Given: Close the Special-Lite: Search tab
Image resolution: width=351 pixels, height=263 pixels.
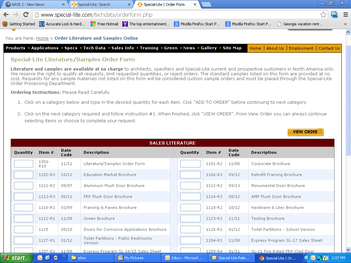Looking at the screenshot, I should 130,4.
